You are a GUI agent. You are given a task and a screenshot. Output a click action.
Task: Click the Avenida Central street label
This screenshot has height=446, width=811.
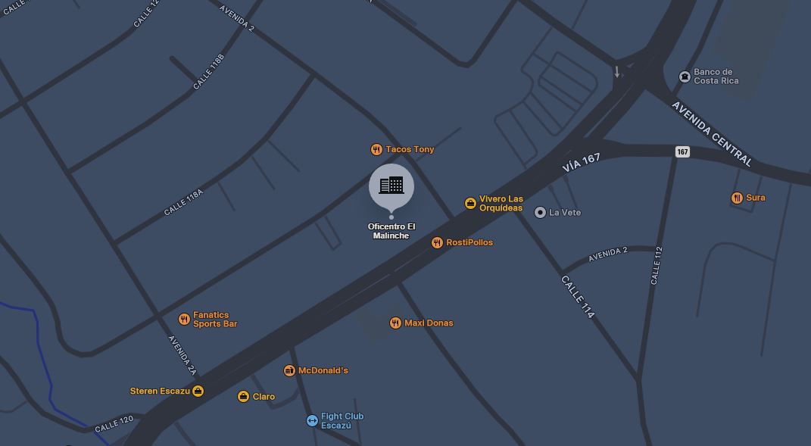(712, 133)
